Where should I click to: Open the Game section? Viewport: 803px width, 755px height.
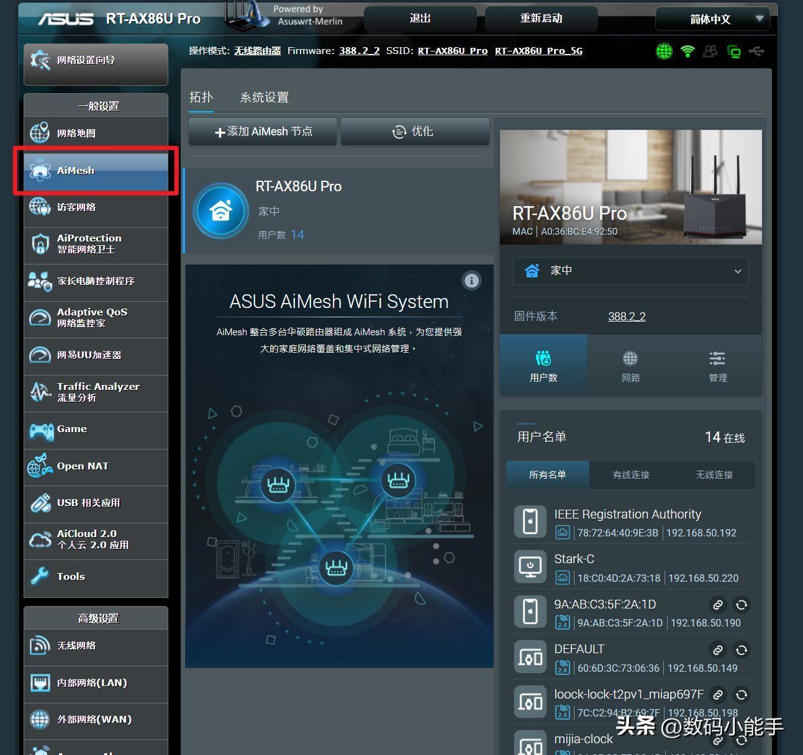(x=96, y=429)
